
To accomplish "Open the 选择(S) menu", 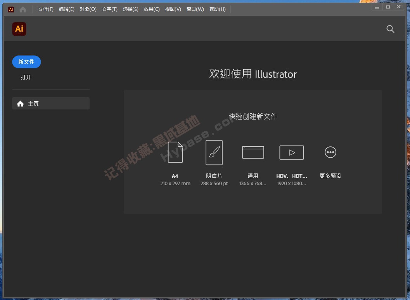I will 130,9.
